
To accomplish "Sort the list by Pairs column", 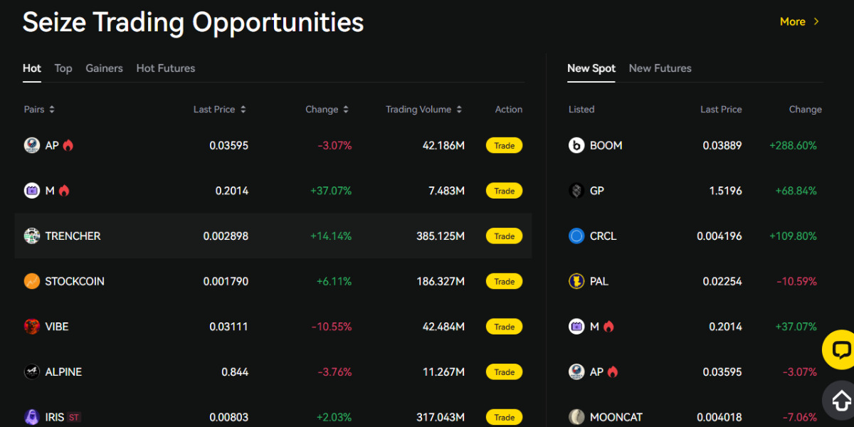I will pos(39,110).
